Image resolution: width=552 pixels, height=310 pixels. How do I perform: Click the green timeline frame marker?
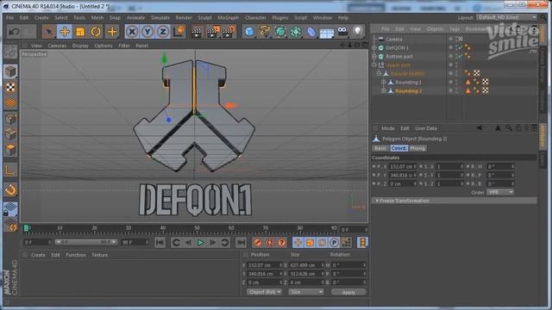coord(26,228)
